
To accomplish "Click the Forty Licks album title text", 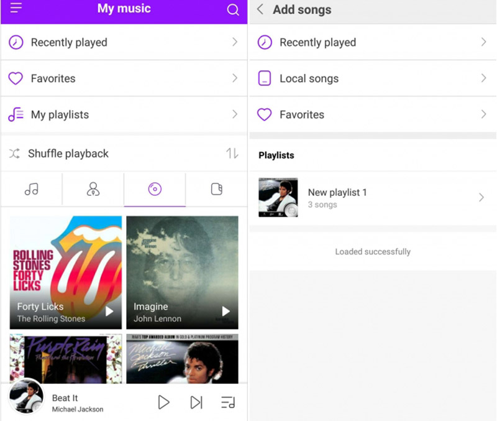I will (40, 307).
